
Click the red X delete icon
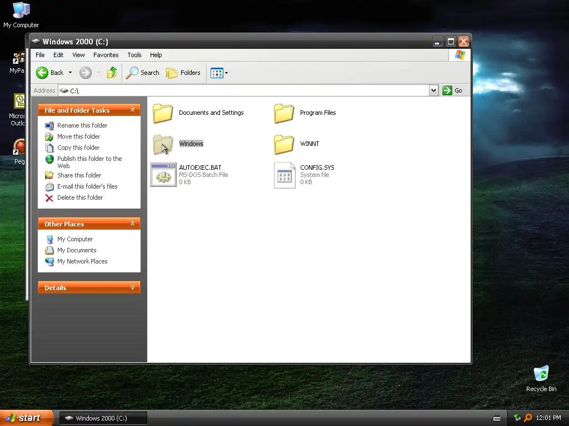coord(49,198)
